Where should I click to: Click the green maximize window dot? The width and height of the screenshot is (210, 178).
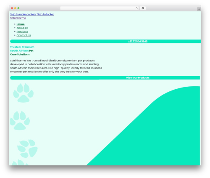point(18,8)
